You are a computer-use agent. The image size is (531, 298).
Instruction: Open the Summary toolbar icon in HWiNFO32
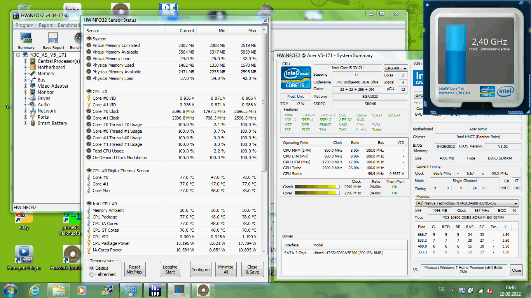pos(26,41)
